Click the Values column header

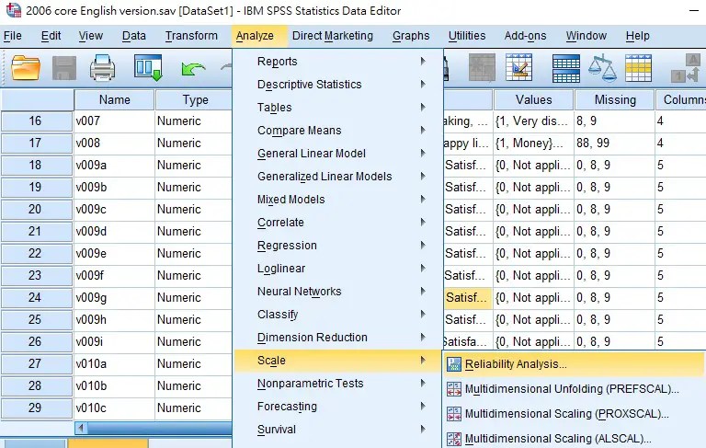tap(533, 99)
